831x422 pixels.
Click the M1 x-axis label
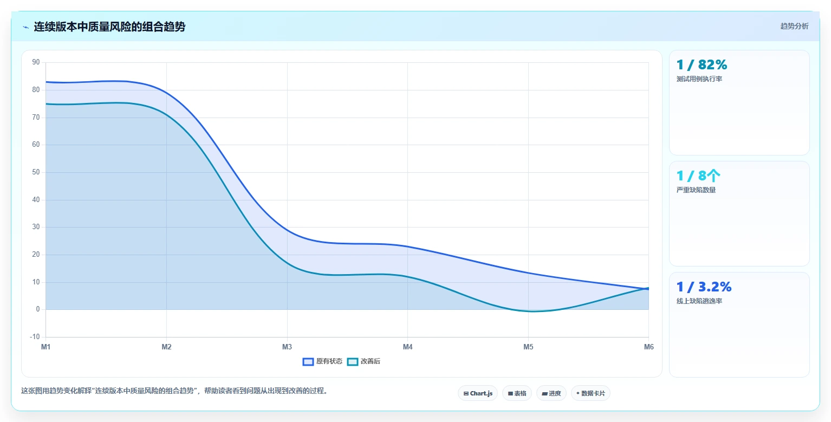46,347
